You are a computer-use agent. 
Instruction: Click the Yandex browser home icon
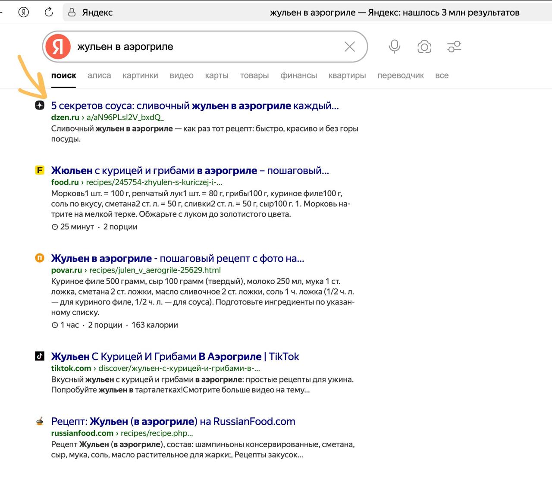[x=24, y=12]
